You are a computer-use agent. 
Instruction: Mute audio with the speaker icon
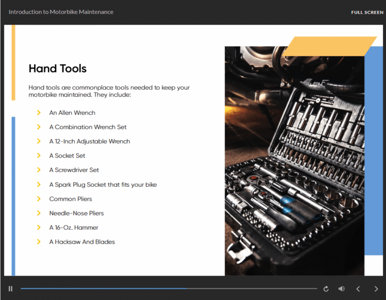coord(341,288)
